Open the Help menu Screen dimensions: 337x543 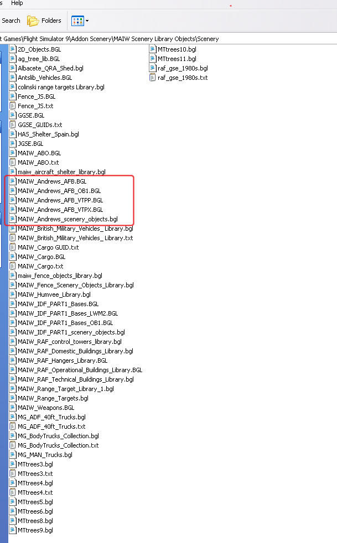(x=17, y=3)
